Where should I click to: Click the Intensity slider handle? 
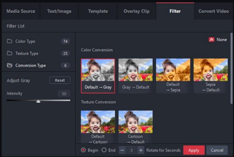click(38, 101)
